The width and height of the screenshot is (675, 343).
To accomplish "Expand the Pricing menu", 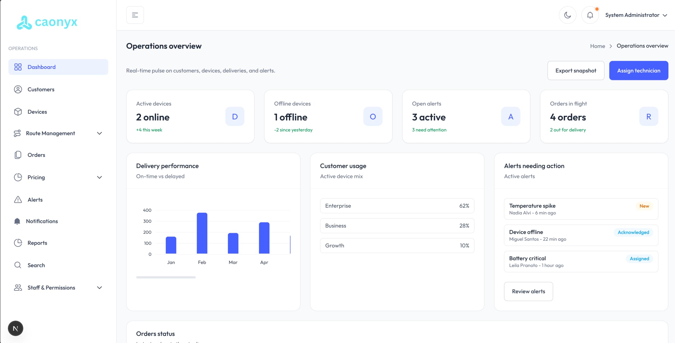I will [100, 177].
